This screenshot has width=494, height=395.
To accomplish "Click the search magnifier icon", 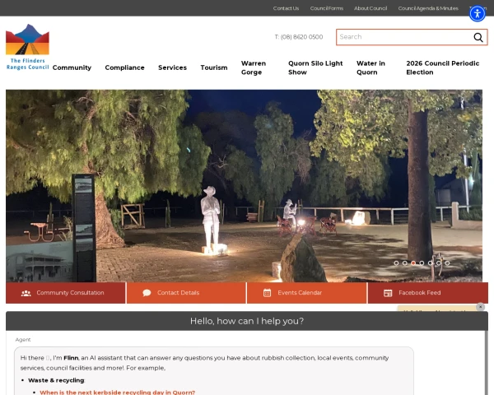I will (478, 37).
